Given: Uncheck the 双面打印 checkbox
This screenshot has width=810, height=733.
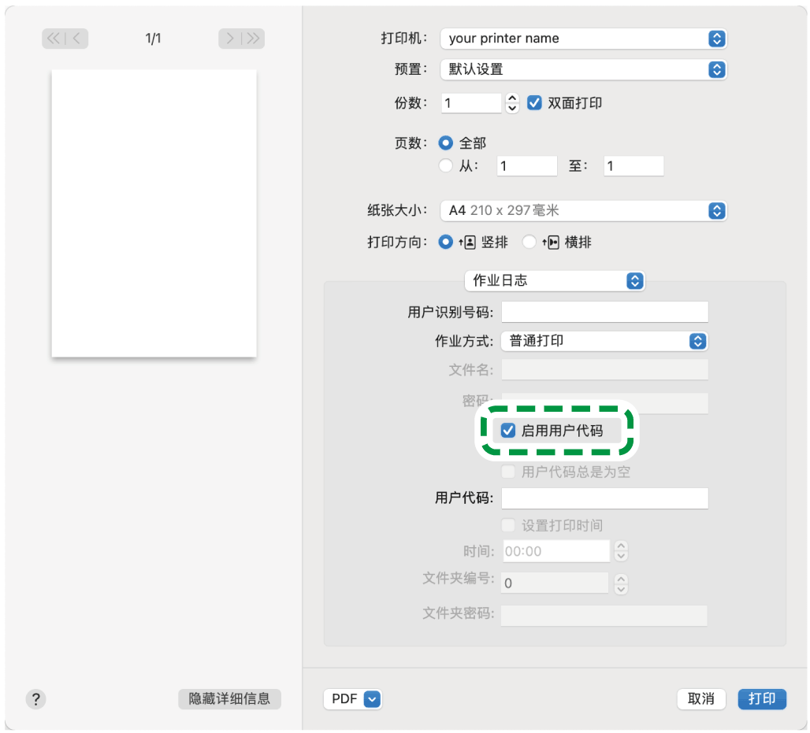Looking at the screenshot, I should pos(533,102).
